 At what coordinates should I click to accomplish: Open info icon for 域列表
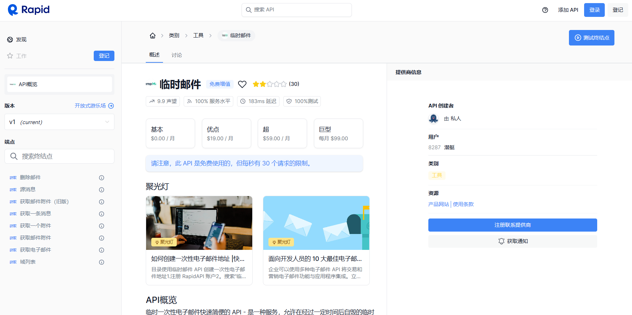point(102,262)
